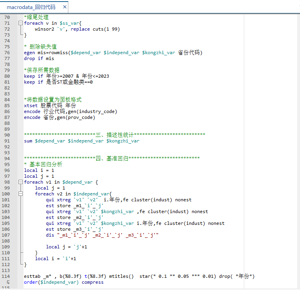Collapse the foreach v1 in $depend_var block
The width and height of the screenshot is (300, 290).
pos(20,182)
